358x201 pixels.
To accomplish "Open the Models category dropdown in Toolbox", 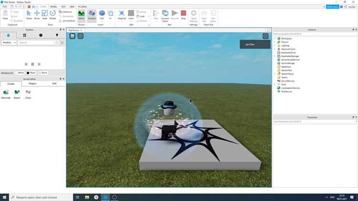I will 9,42.
